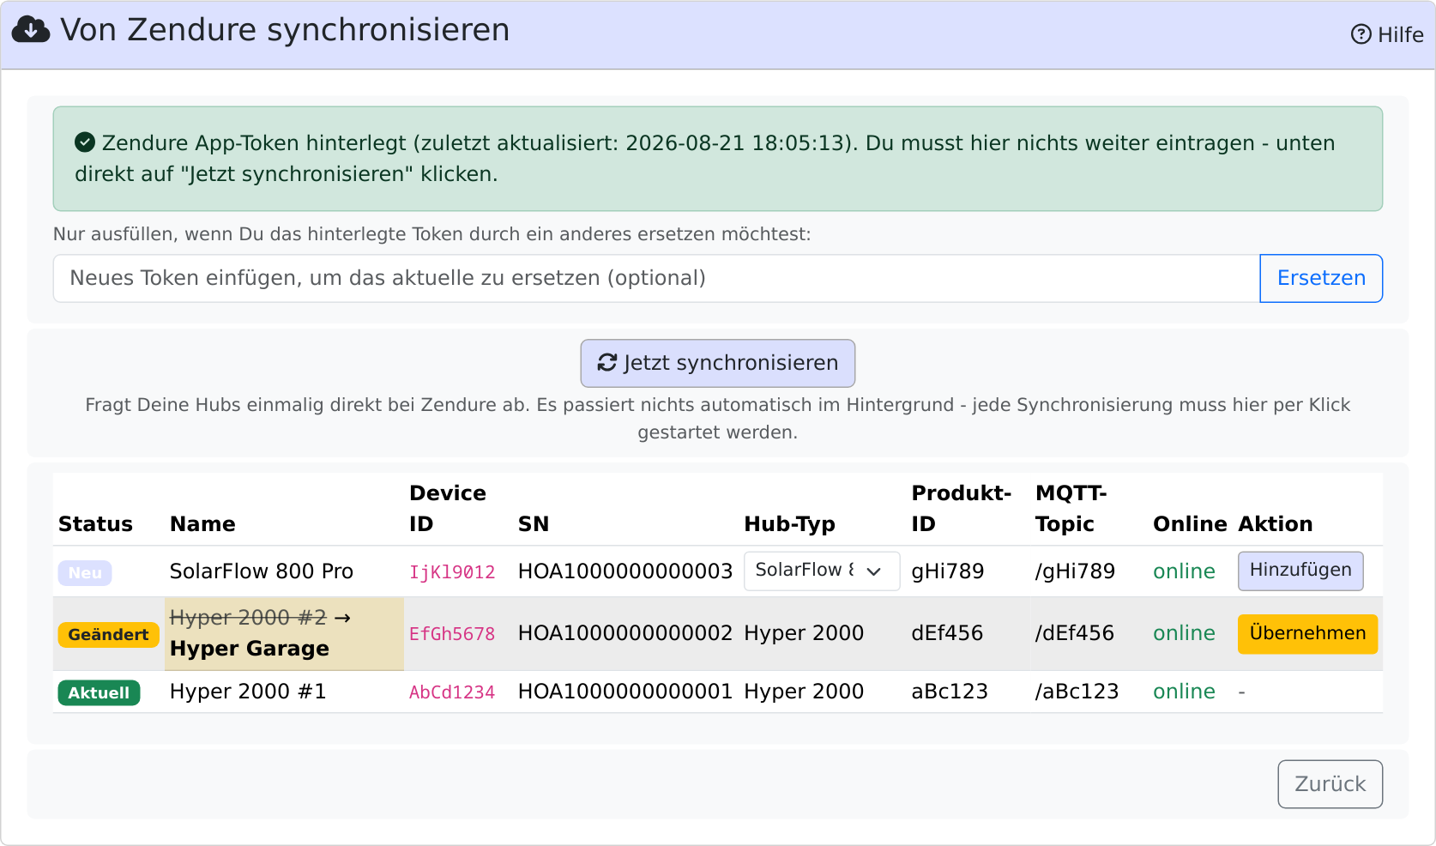Open the Hilfe help link

1387,34
